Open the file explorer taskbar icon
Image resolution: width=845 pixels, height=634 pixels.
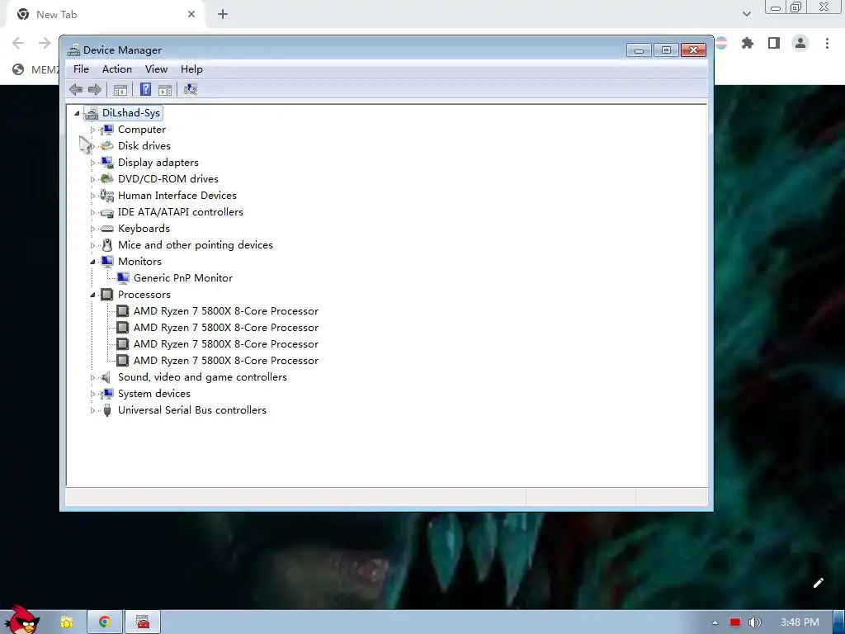[x=67, y=622]
